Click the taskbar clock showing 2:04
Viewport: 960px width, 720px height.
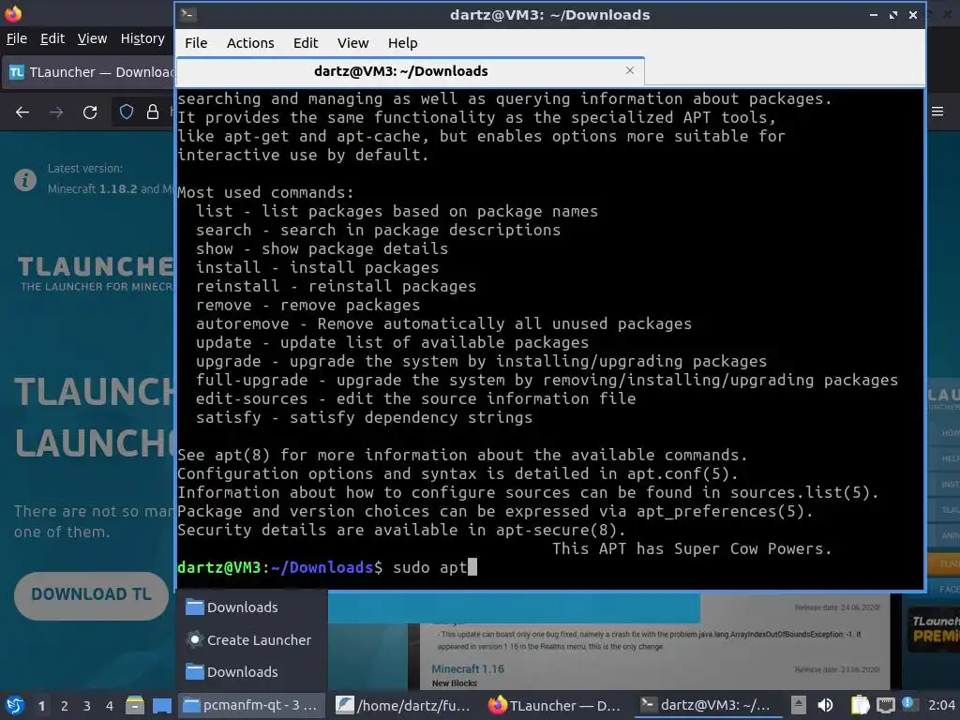pos(941,705)
